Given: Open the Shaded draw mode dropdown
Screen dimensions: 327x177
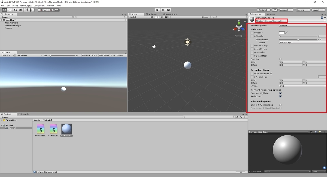Looking at the screenshot, I should click(139, 17).
